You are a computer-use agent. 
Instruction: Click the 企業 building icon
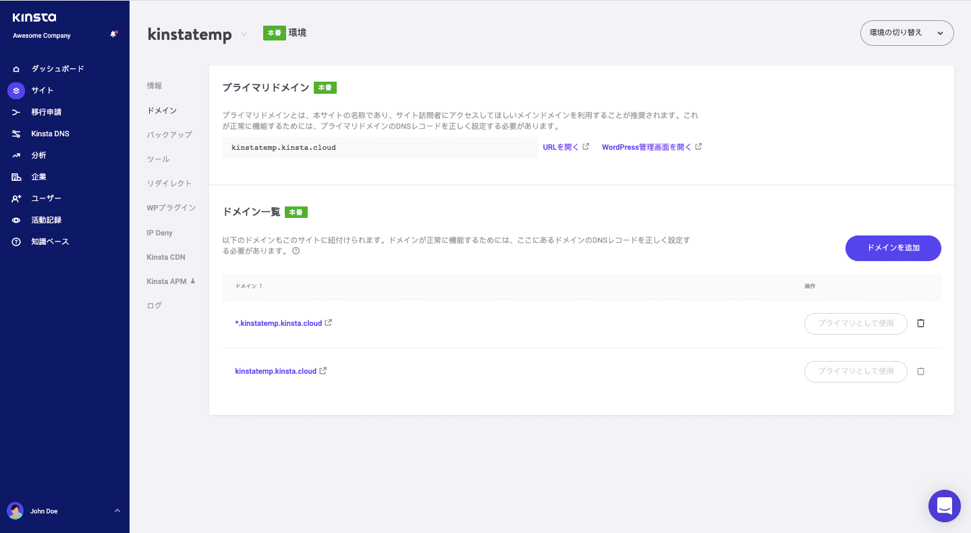pyautogui.click(x=16, y=177)
